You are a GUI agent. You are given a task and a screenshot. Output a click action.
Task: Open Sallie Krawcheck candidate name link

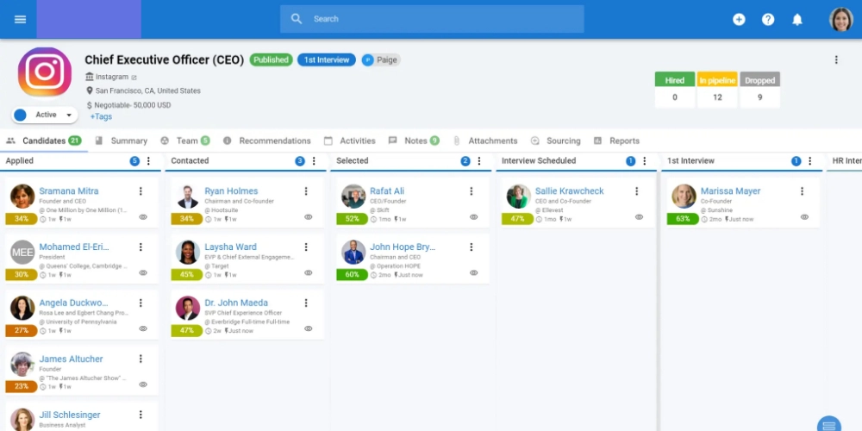coord(570,191)
